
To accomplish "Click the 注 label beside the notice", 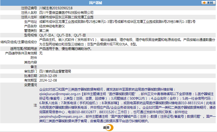I will pos(35,105).
